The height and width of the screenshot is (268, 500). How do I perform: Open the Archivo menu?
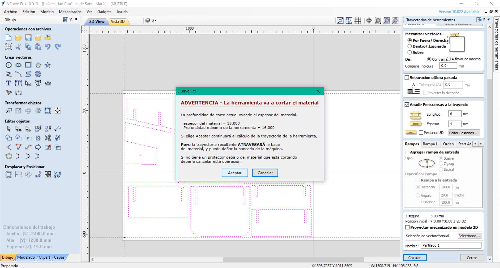10,12
